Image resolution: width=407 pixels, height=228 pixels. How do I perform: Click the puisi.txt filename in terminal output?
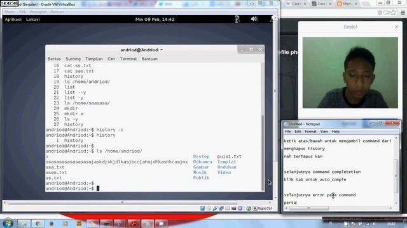point(229,156)
